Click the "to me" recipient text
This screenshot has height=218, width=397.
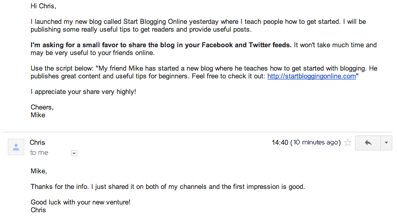pyautogui.click(x=39, y=153)
